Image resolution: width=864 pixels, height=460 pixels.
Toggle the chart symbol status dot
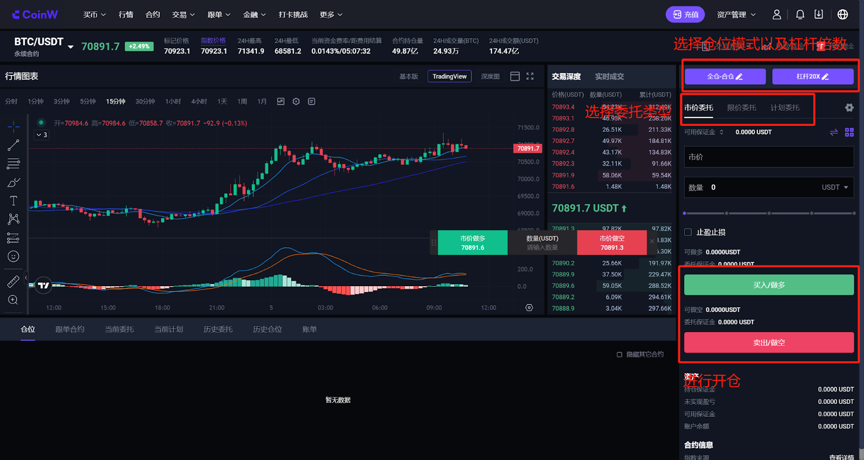coord(41,123)
